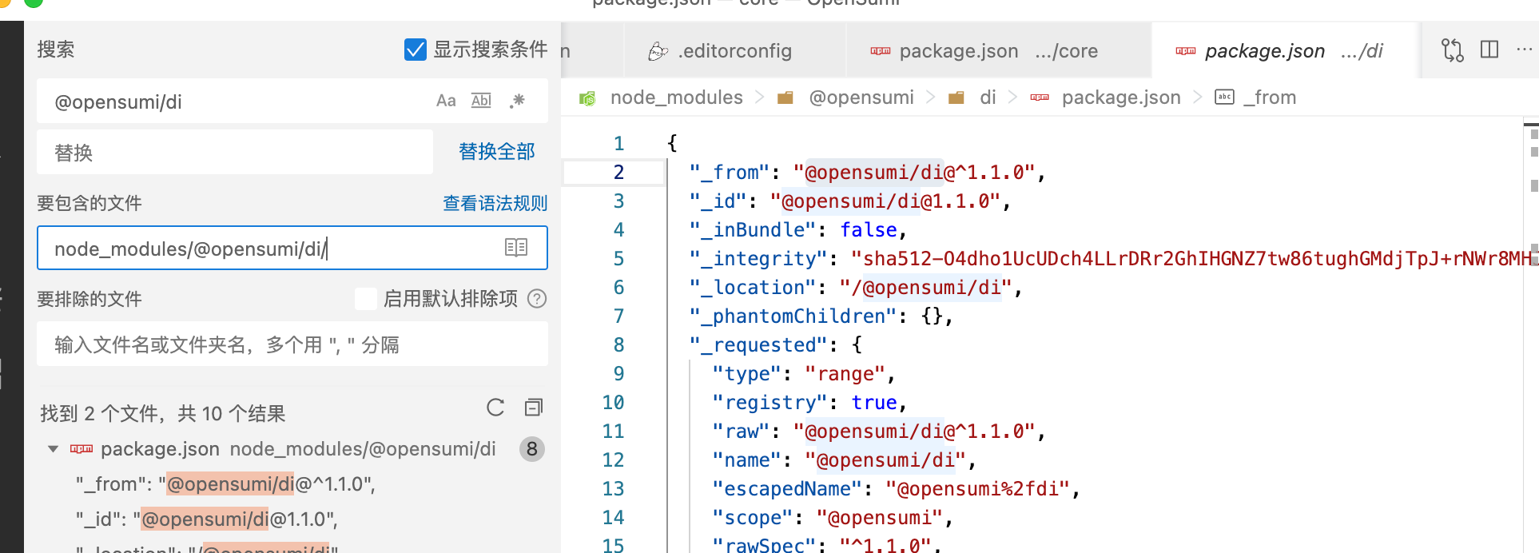The width and height of the screenshot is (1539, 553).
Task: Collapse all search results
Action: 534,408
